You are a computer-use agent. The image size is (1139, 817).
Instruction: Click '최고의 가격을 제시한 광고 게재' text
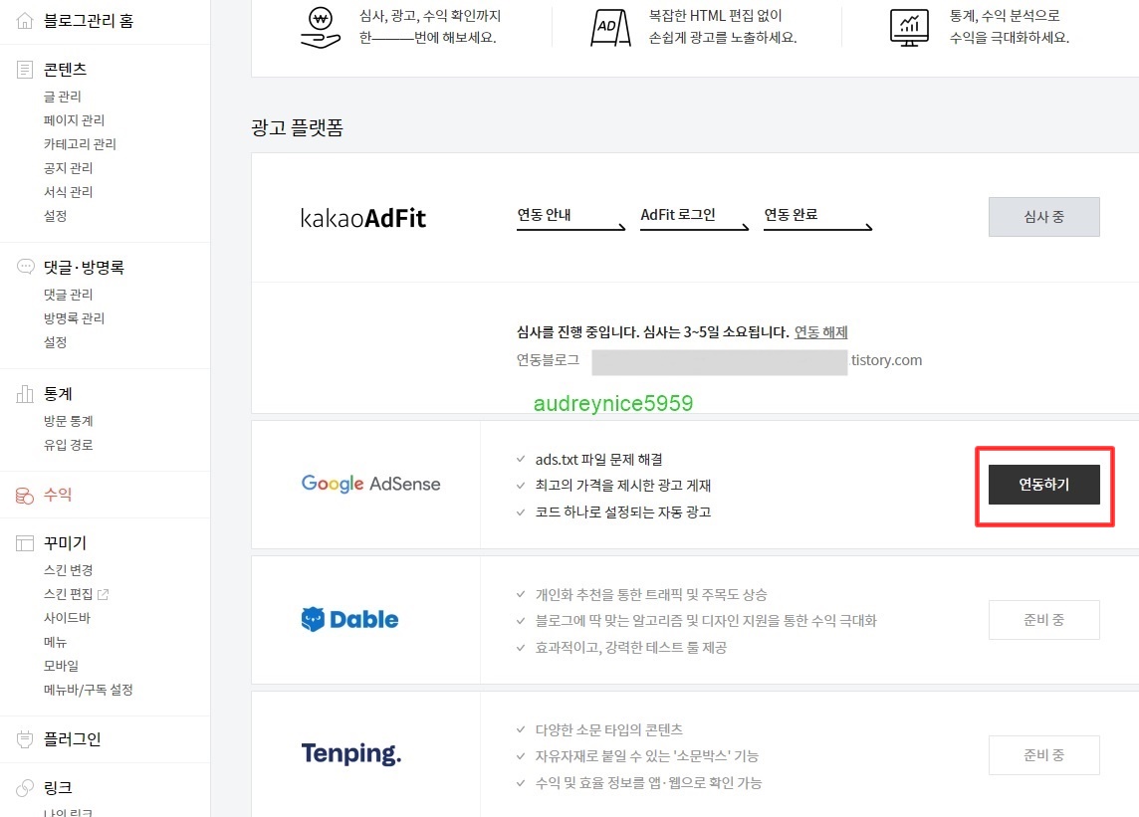click(x=623, y=485)
